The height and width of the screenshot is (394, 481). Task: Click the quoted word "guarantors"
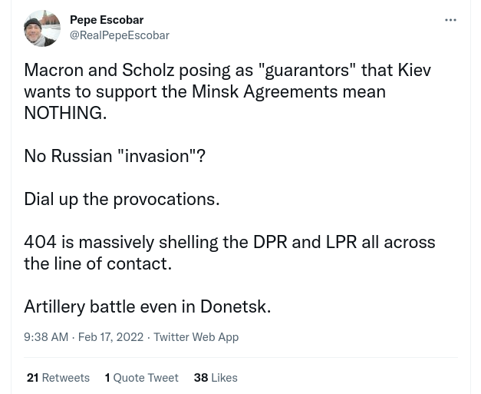click(307, 69)
